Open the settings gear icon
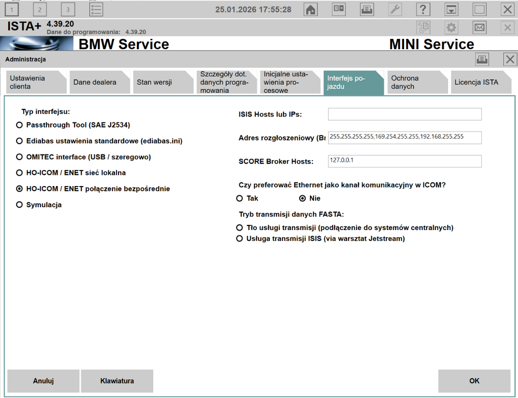Screen dimensions: 518x398 click(451, 27)
